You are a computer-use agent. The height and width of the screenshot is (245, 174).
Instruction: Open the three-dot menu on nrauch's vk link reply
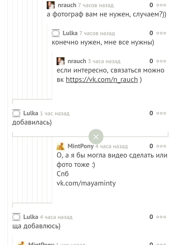click(x=161, y=61)
